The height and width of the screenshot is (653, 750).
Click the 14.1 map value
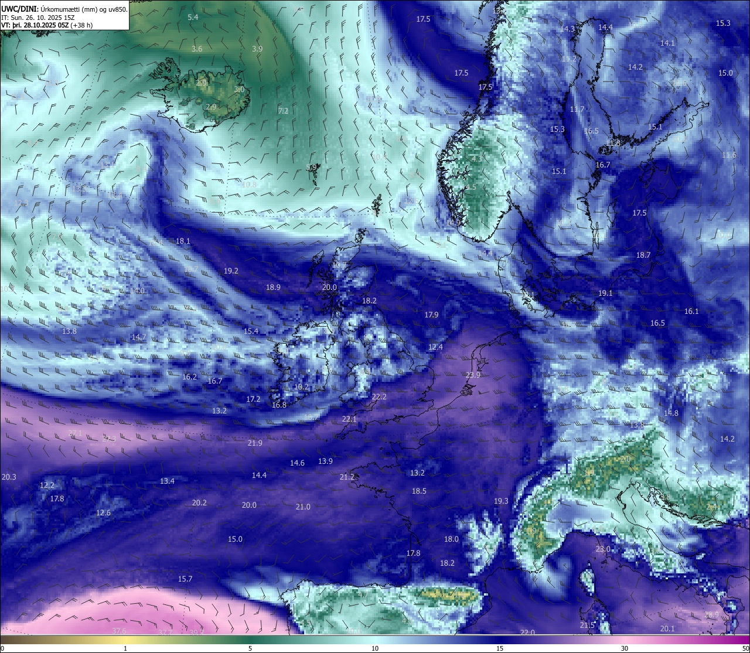(667, 43)
